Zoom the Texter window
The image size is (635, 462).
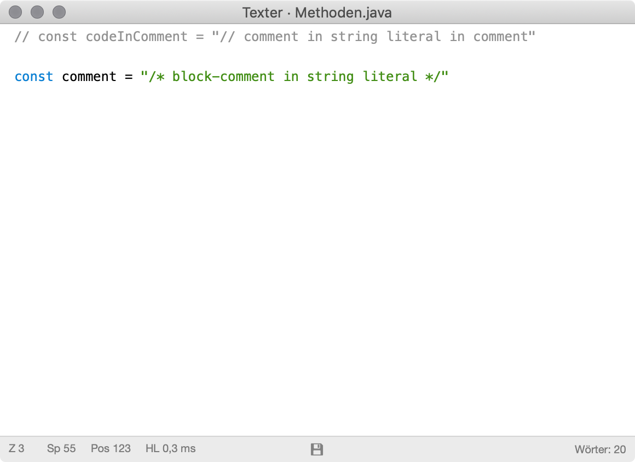pyautogui.click(x=59, y=12)
